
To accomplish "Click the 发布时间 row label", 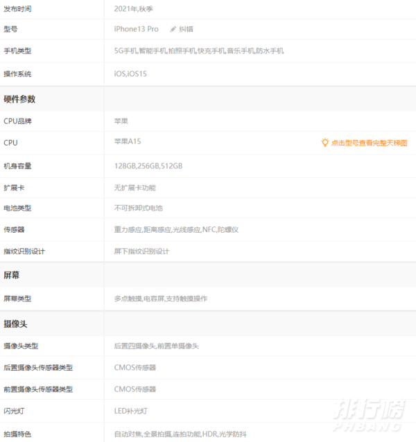I will click(x=17, y=9).
